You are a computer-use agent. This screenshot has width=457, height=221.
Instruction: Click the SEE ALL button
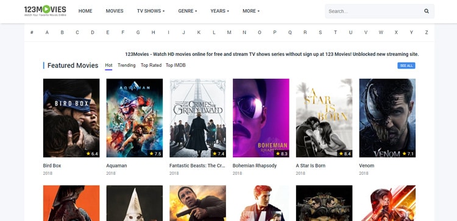tap(406, 66)
